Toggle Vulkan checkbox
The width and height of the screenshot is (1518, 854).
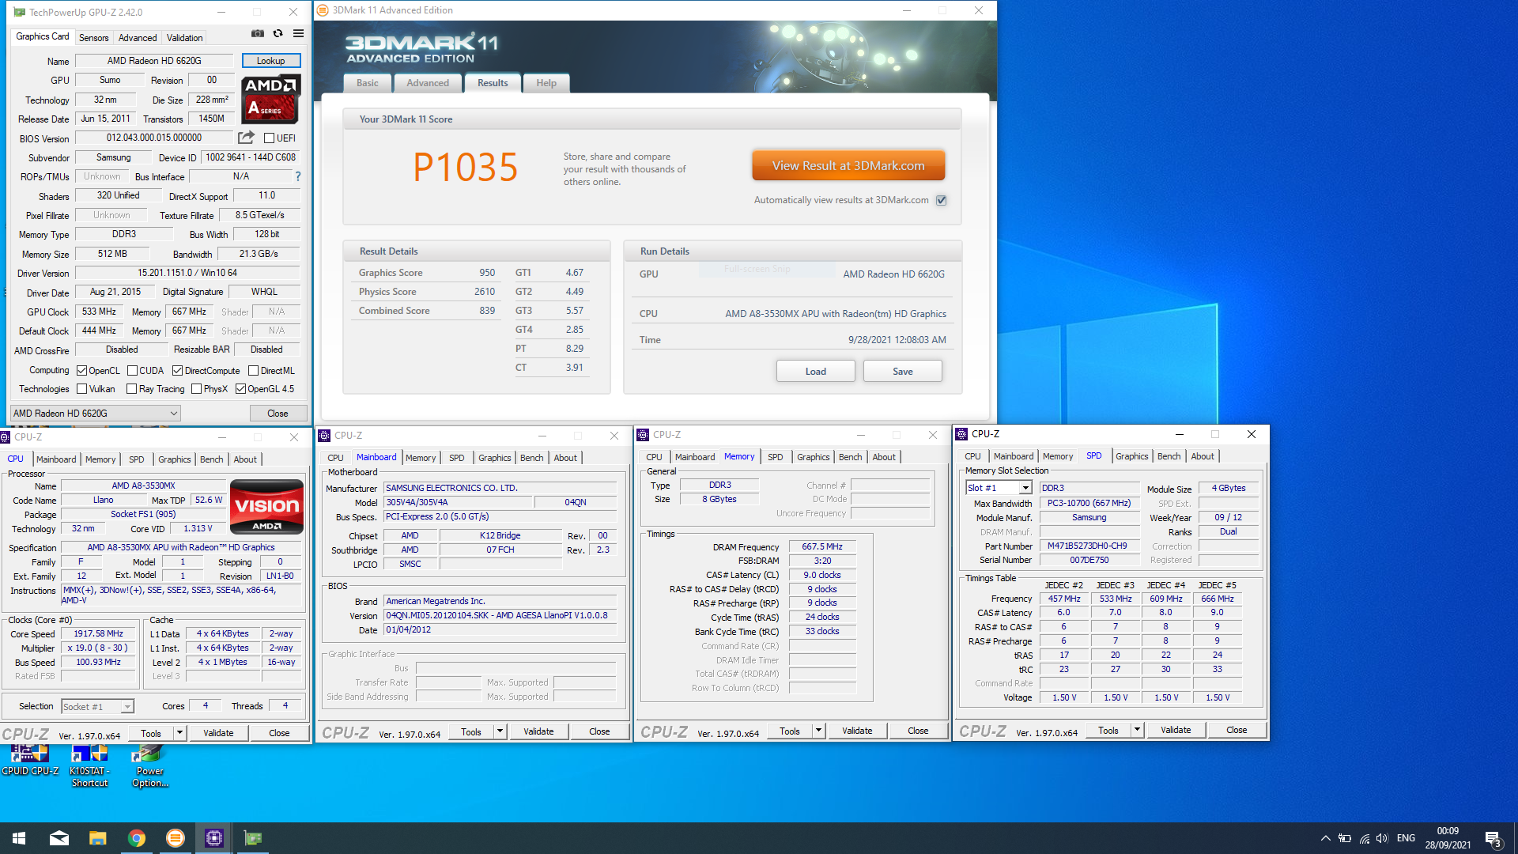click(81, 389)
